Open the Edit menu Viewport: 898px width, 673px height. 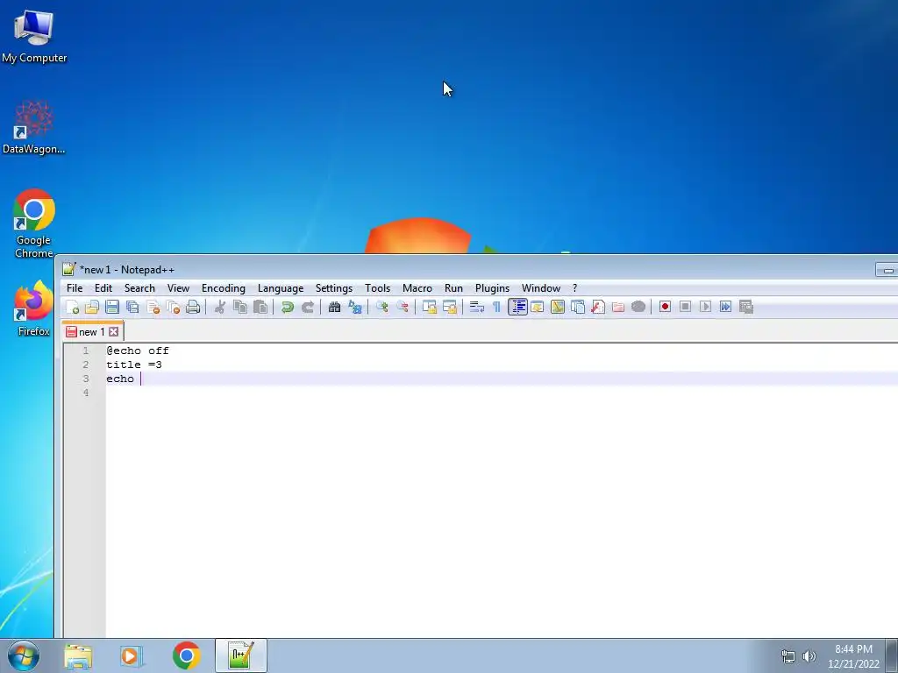tap(103, 288)
